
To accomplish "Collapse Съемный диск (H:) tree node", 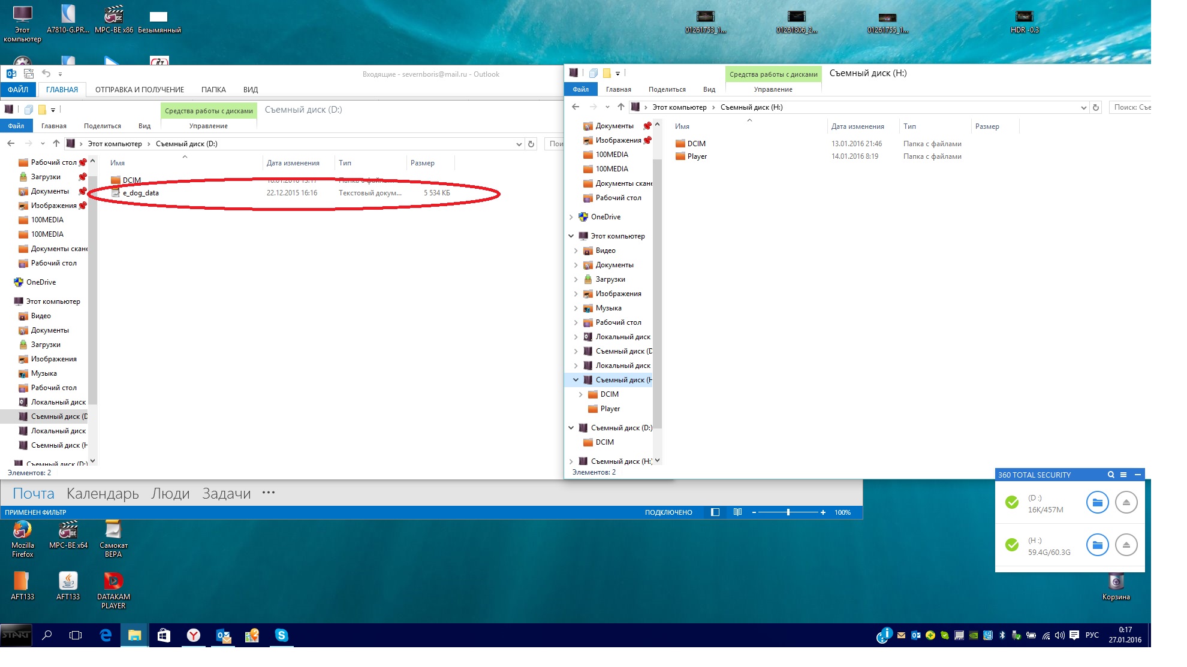I will (576, 380).
